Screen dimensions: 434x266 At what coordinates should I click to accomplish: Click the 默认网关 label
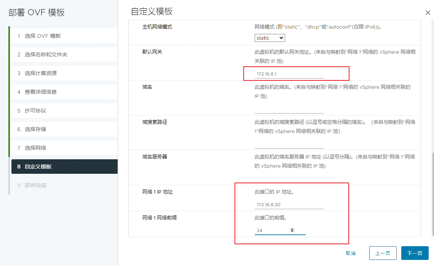coord(152,52)
